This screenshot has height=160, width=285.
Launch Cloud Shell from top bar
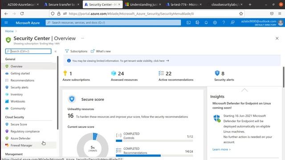click(188, 23)
